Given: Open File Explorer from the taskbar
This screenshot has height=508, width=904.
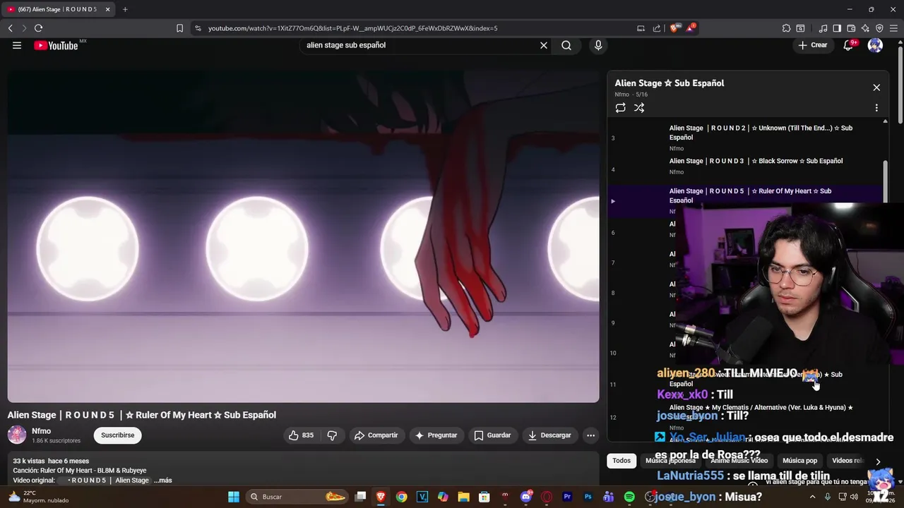Looking at the screenshot, I should 463,497.
